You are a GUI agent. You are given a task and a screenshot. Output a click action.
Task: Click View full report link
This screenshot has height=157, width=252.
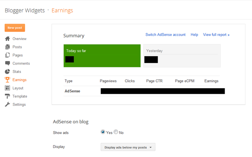[216, 35]
